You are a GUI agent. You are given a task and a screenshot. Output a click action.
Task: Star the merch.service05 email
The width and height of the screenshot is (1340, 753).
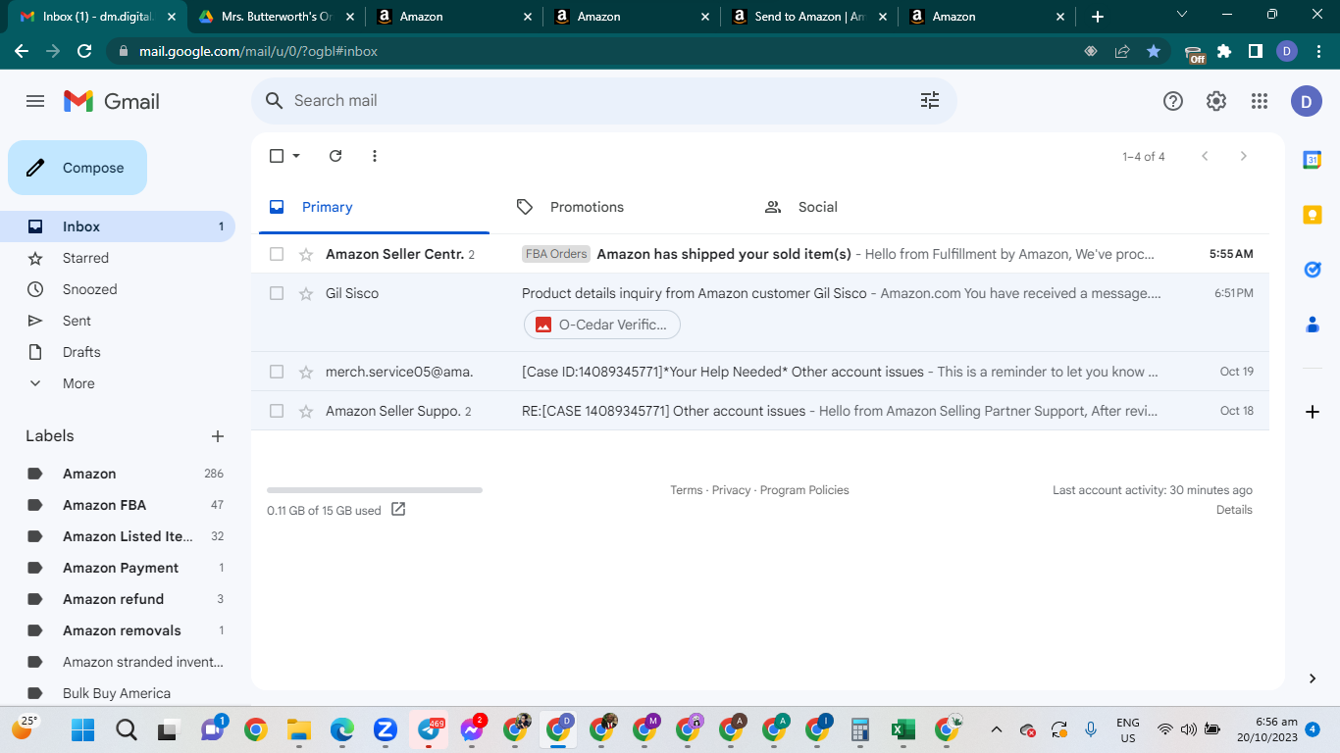[x=306, y=372]
